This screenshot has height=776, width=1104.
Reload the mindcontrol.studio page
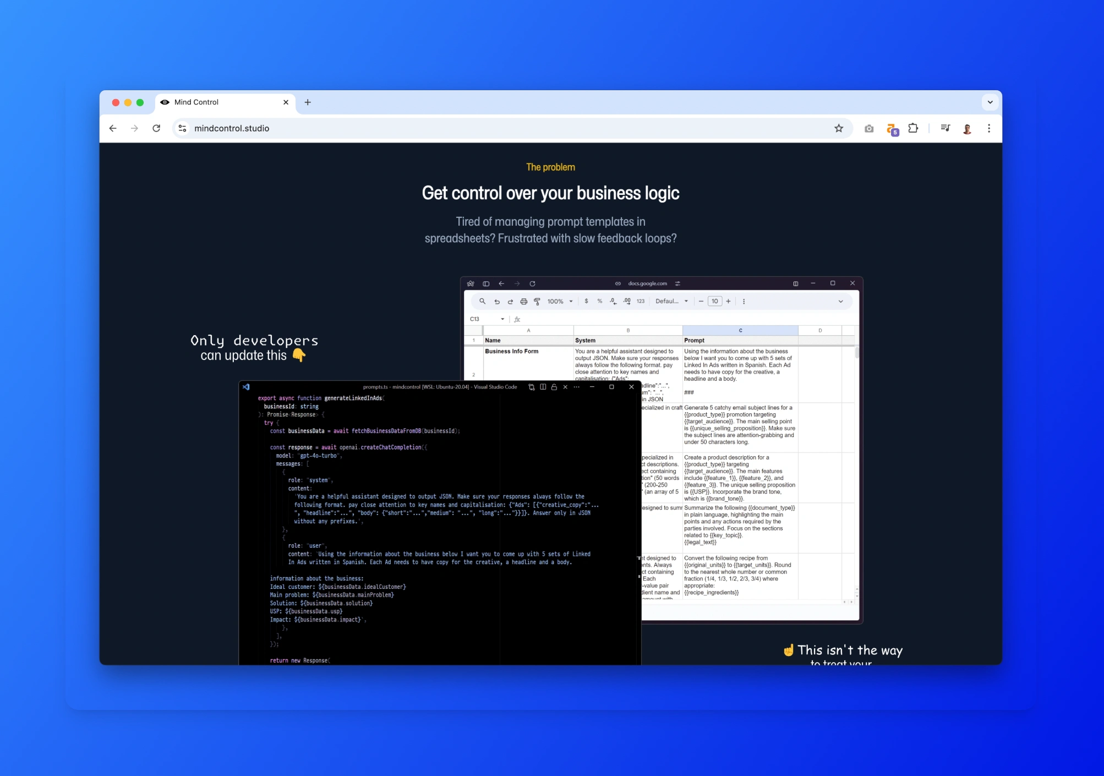pyautogui.click(x=156, y=128)
